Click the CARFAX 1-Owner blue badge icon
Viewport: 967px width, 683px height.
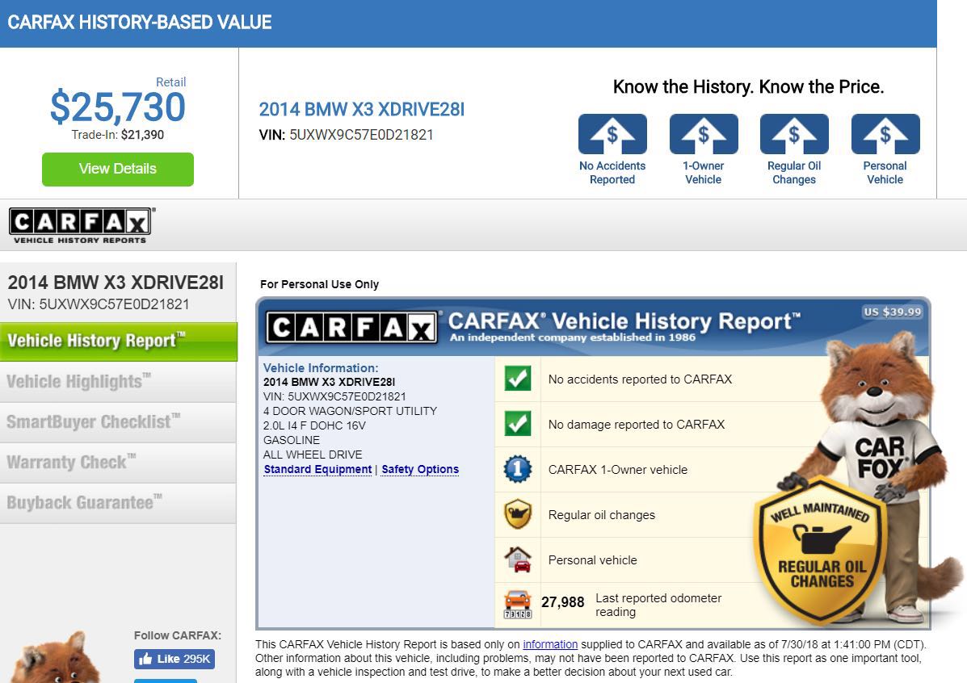pos(518,469)
